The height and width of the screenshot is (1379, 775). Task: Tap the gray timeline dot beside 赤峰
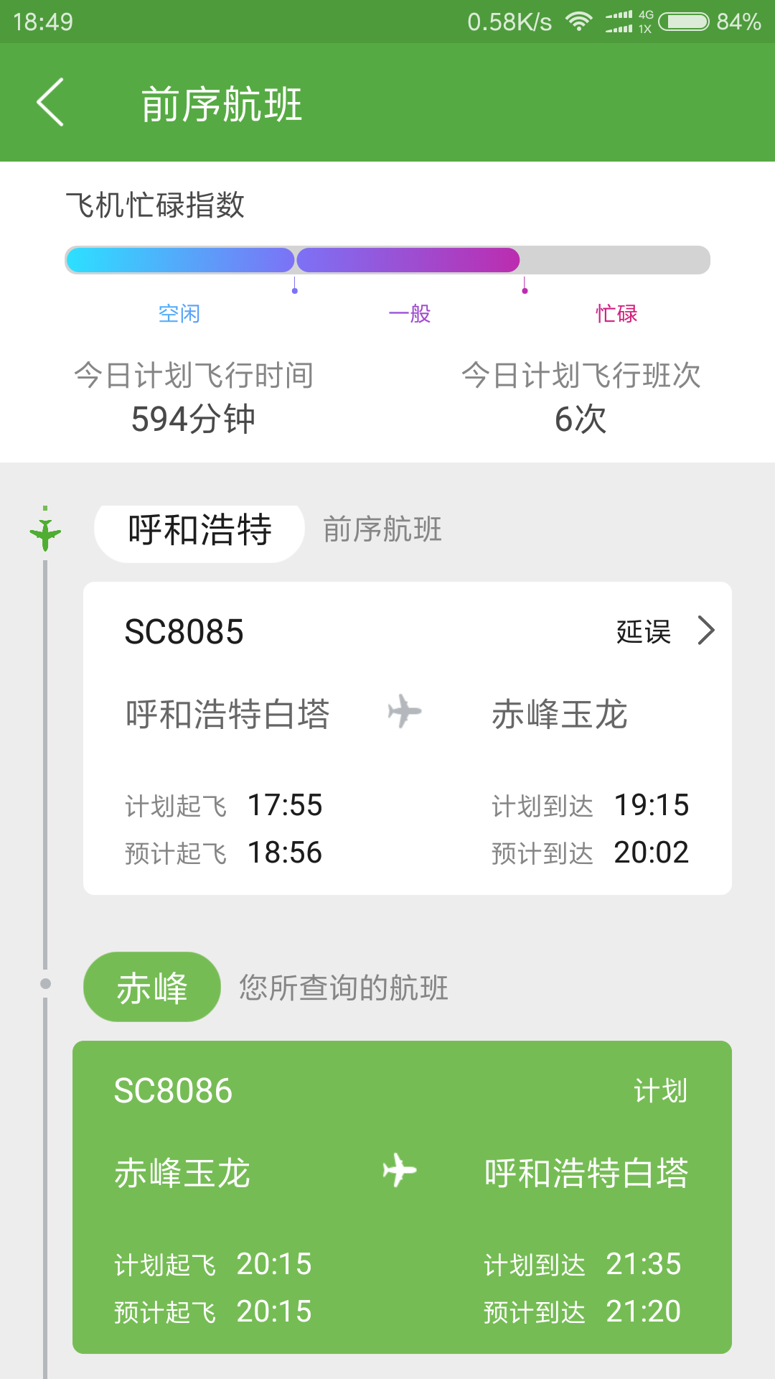(x=45, y=983)
